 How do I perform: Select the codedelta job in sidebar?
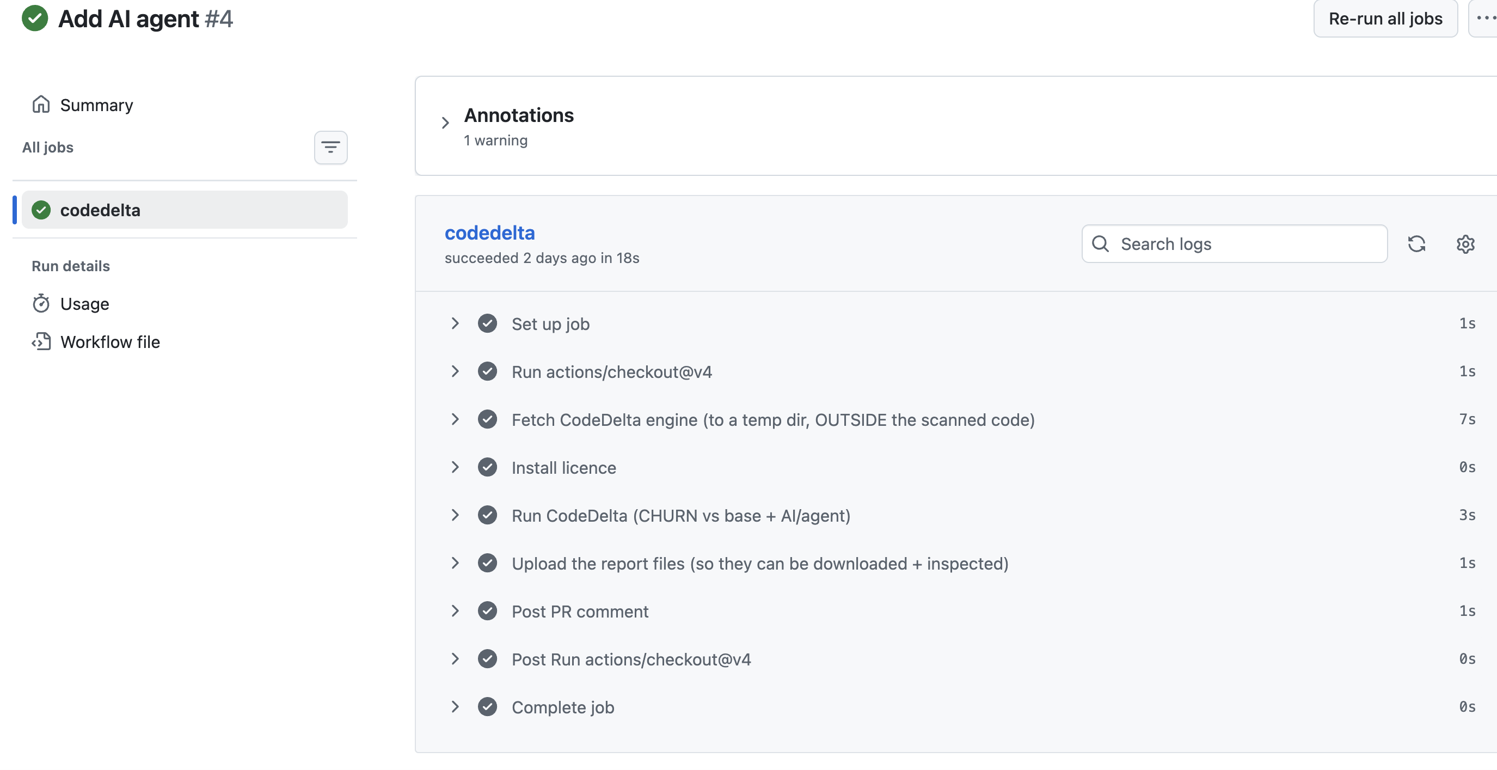click(184, 210)
